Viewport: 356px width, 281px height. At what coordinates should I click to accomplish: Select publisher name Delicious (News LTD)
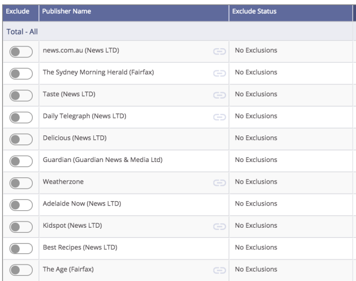click(x=75, y=138)
